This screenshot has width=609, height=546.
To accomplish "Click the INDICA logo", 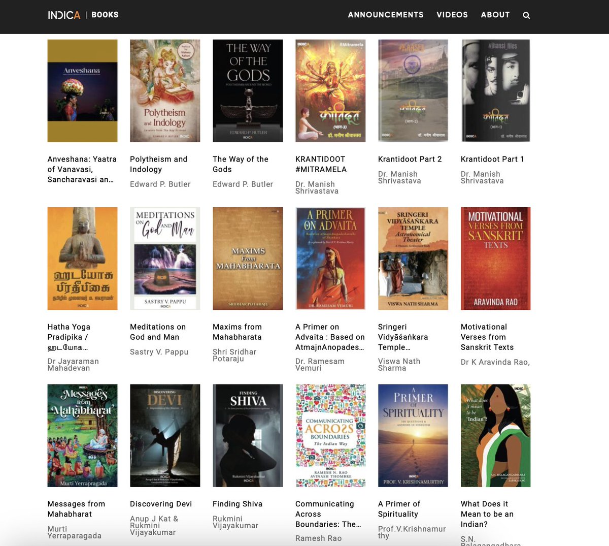I will pos(64,15).
